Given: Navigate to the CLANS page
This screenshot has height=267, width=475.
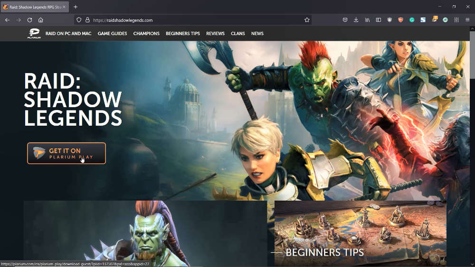Looking at the screenshot, I should [x=238, y=34].
